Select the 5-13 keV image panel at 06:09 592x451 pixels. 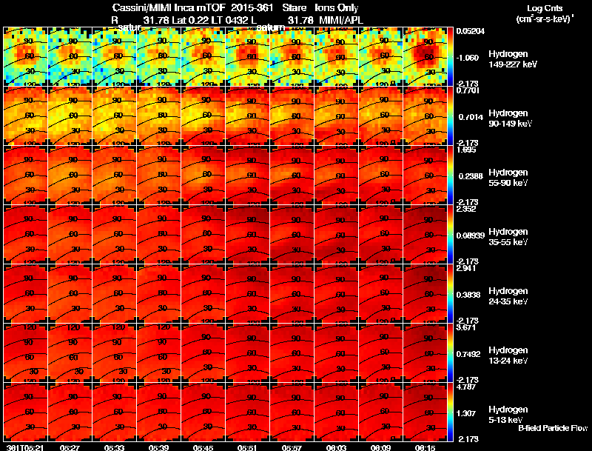pos(381,412)
